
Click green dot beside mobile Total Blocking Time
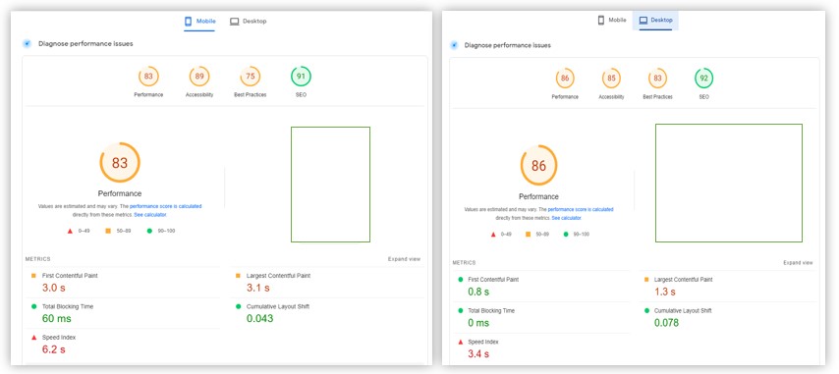pyautogui.click(x=33, y=306)
